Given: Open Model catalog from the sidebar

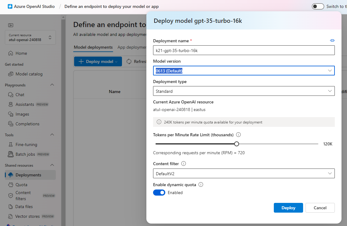Looking at the screenshot, I should (x=29, y=74).
